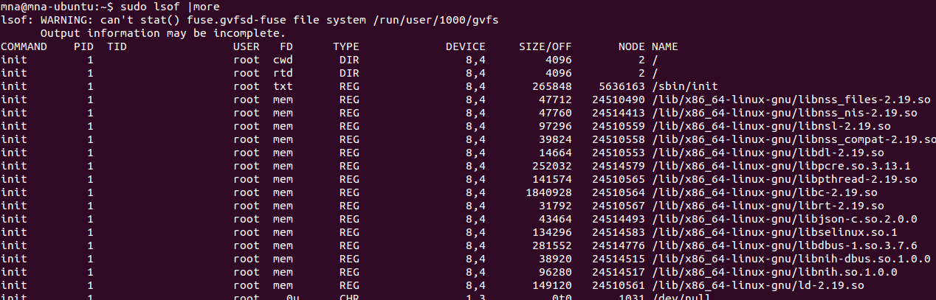Click the typed command 'sudo lsof |more'

tap(158, 7)
